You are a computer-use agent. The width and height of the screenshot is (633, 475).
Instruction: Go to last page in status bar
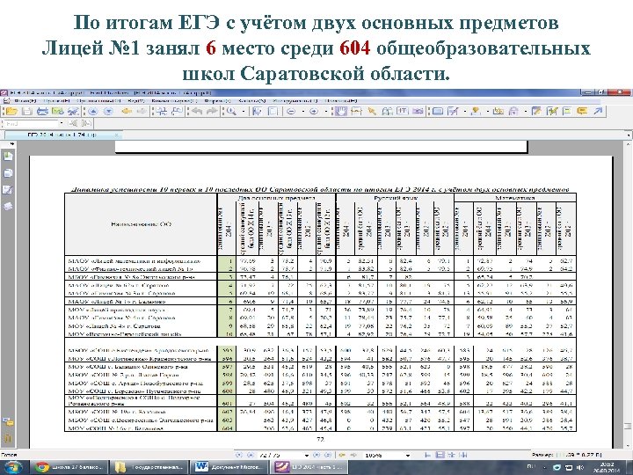click(x=328, y=456)
